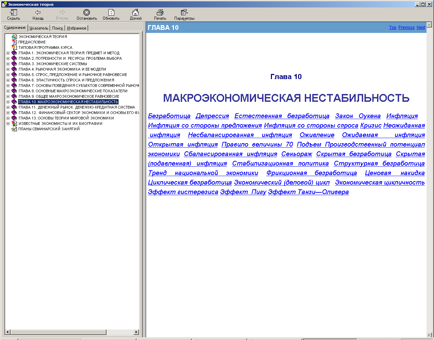Viewport: 434px width, 340px height.
Task: Open the Закон Оукена link
Action: point(358,116)
